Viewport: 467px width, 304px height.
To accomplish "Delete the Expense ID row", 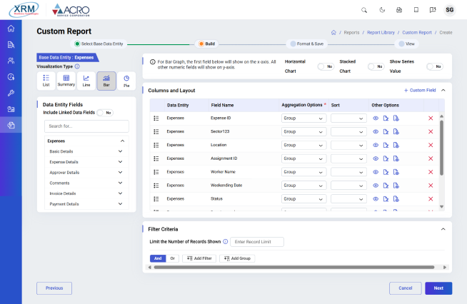I will (431, 118).
